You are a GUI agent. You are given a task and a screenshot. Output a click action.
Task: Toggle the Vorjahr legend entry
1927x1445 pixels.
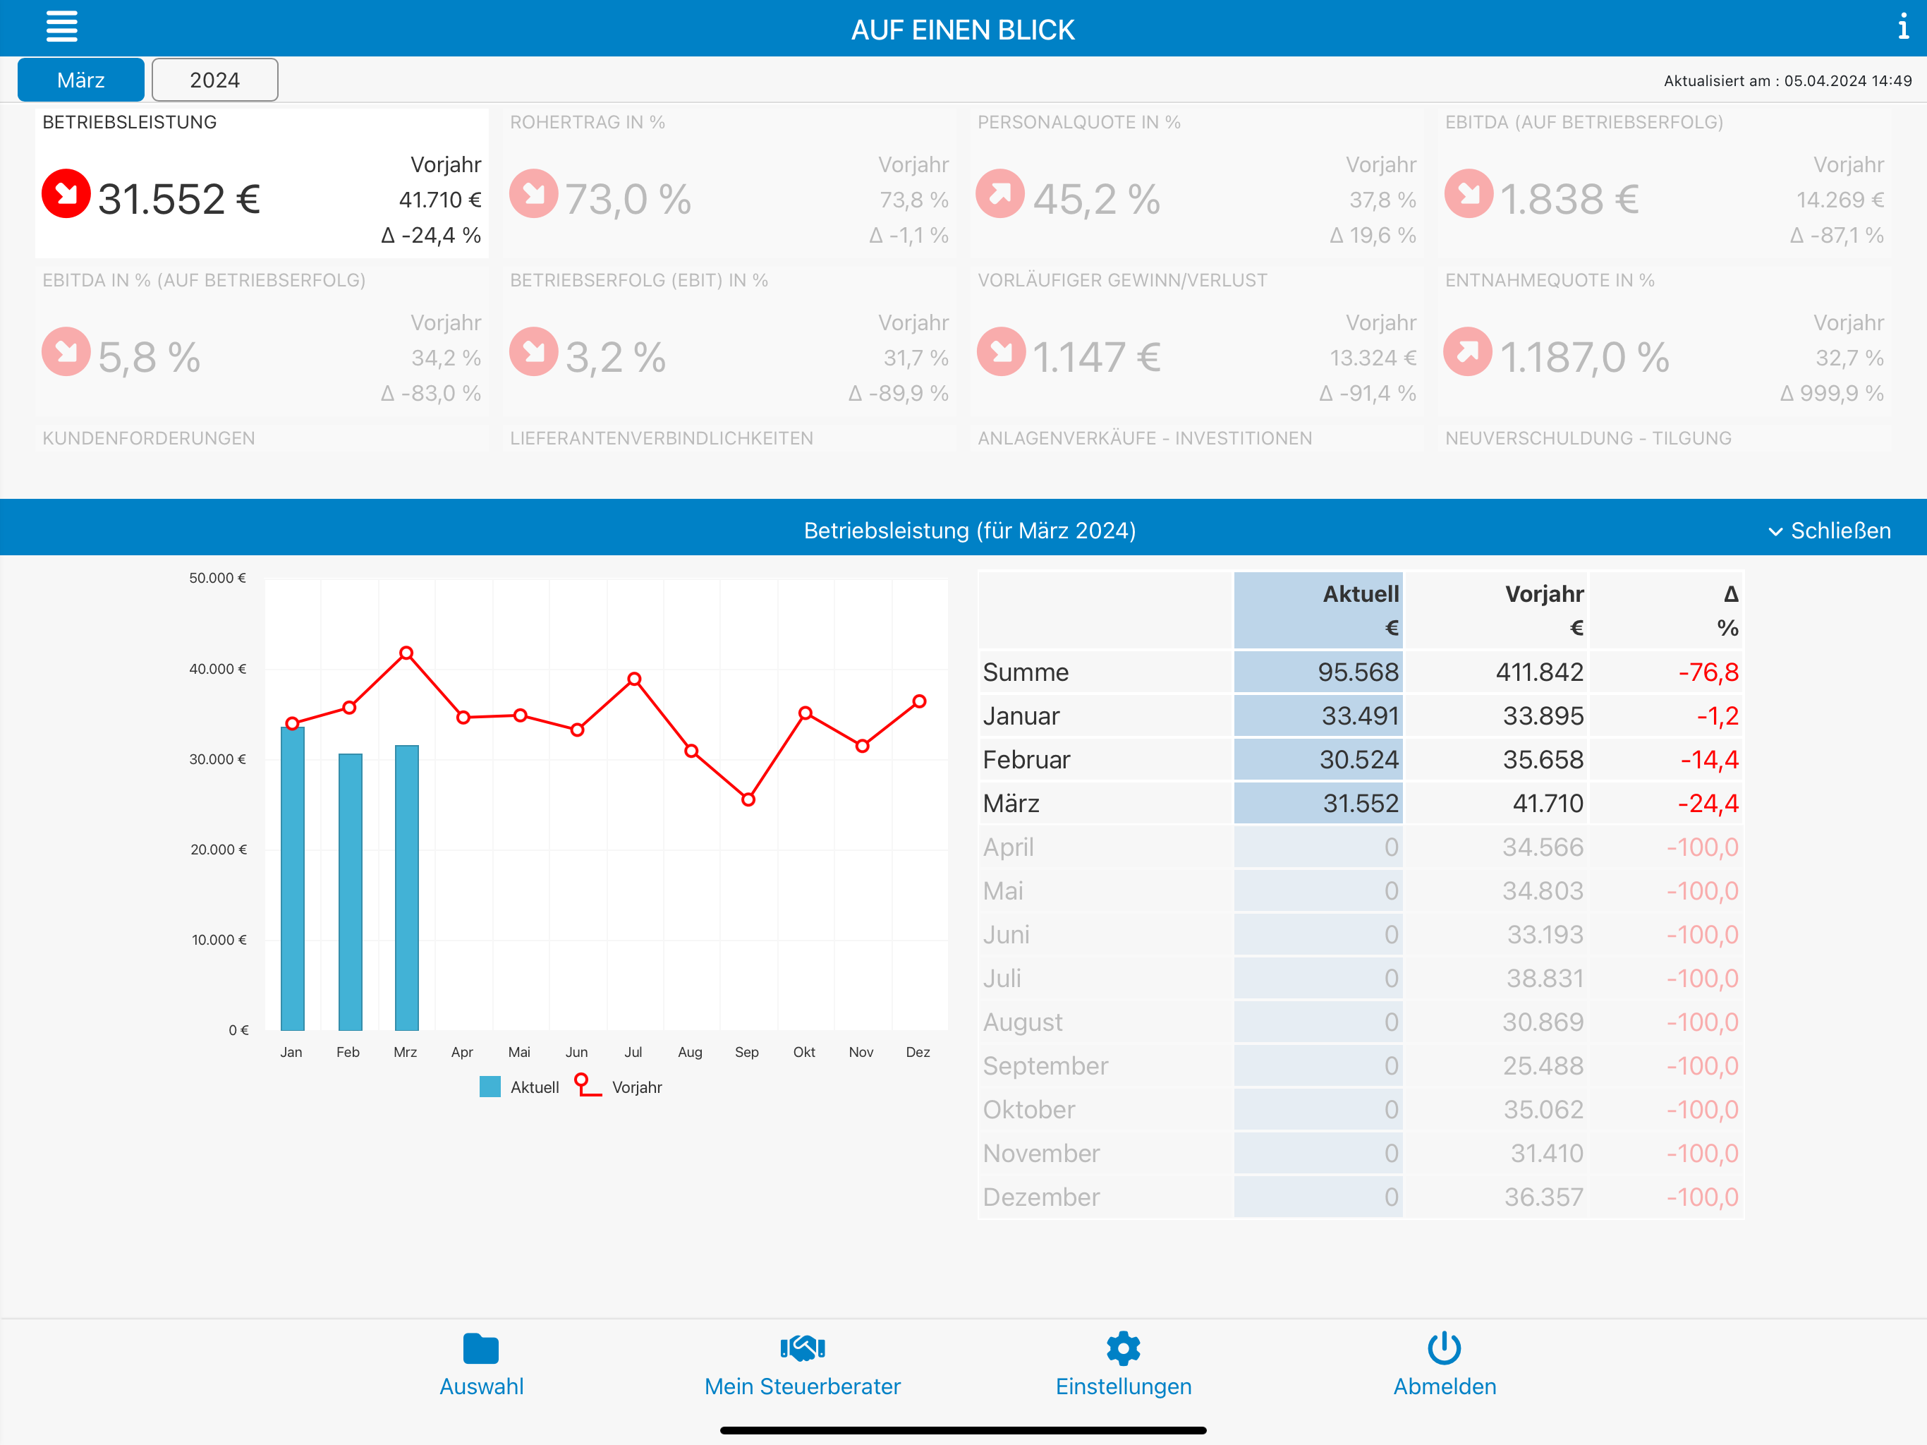[619, 1087]
